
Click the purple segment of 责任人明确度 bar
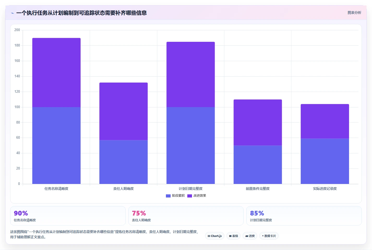tap(123, 112)
